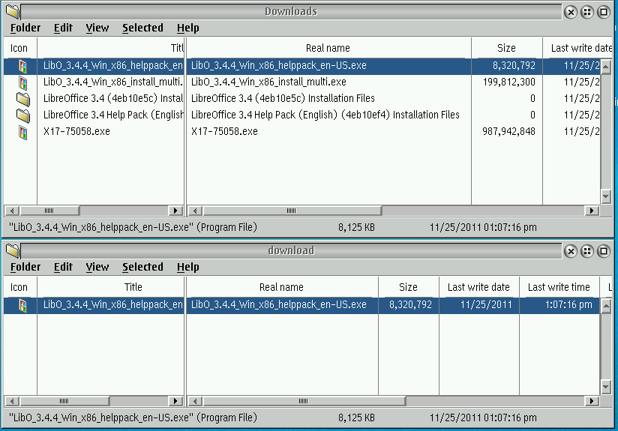The height and width of the screenshot is (431, 618).
Task: Close the Downloads window
Action: [570, 12]
